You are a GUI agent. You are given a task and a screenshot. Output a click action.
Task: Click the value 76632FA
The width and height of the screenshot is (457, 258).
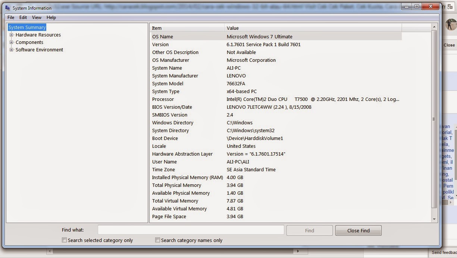[x=236, y=83]
